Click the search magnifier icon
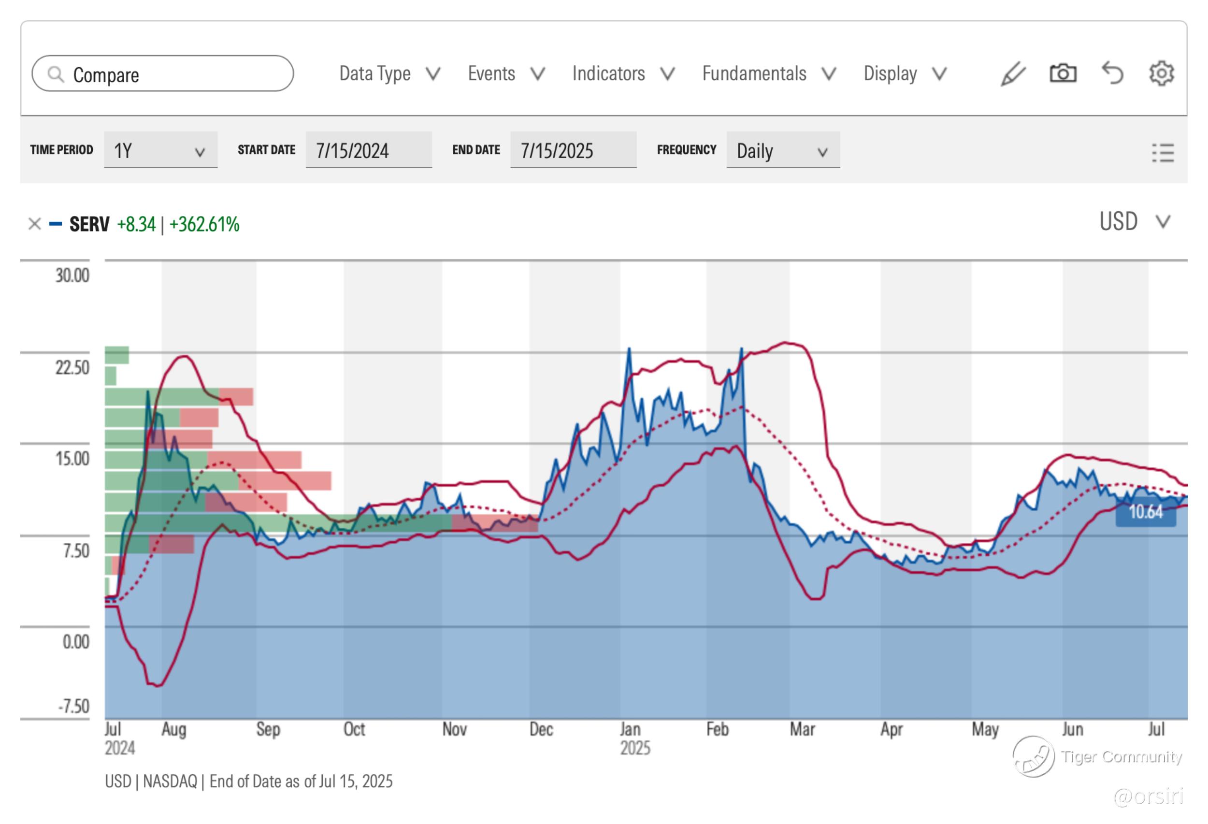 (56, 74)
